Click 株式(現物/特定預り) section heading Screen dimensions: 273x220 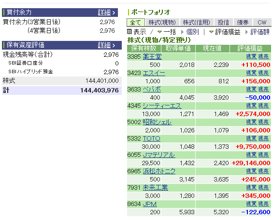[159, 40]
